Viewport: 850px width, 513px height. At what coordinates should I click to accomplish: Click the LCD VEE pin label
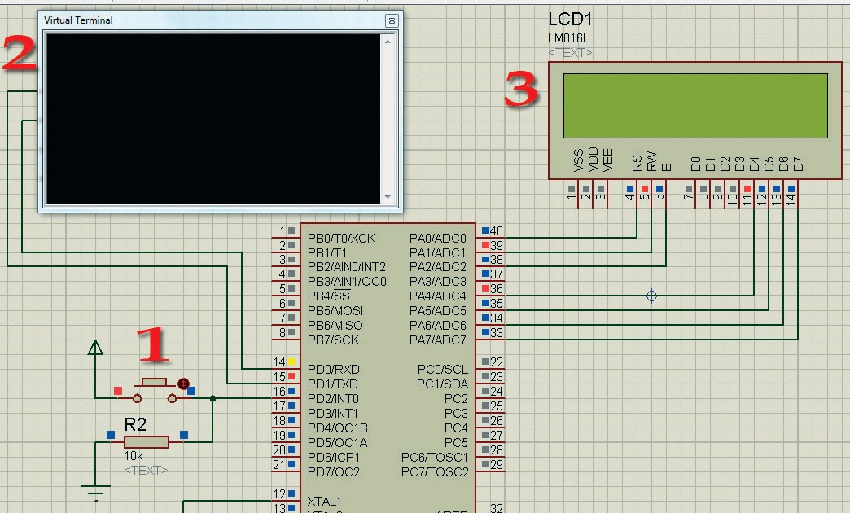pyautogui.click(x=607, y=160)
